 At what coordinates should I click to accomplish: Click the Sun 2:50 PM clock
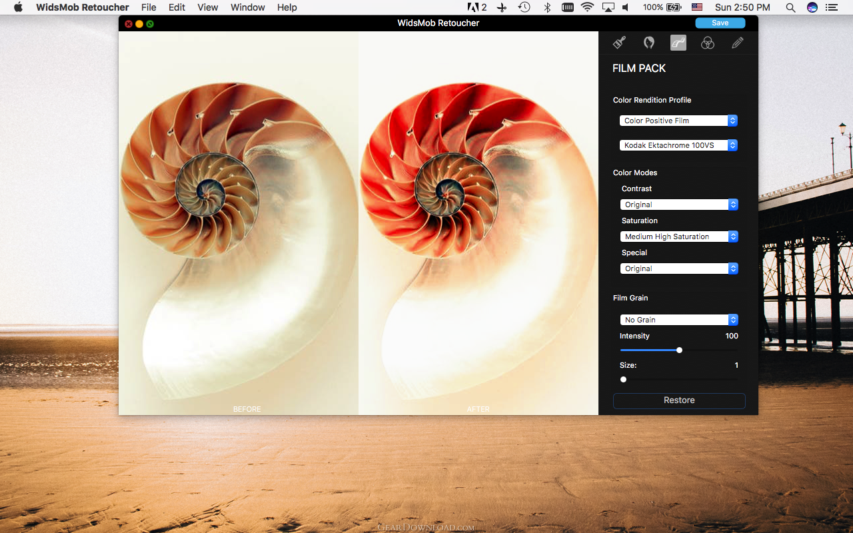tap(742, 7)
